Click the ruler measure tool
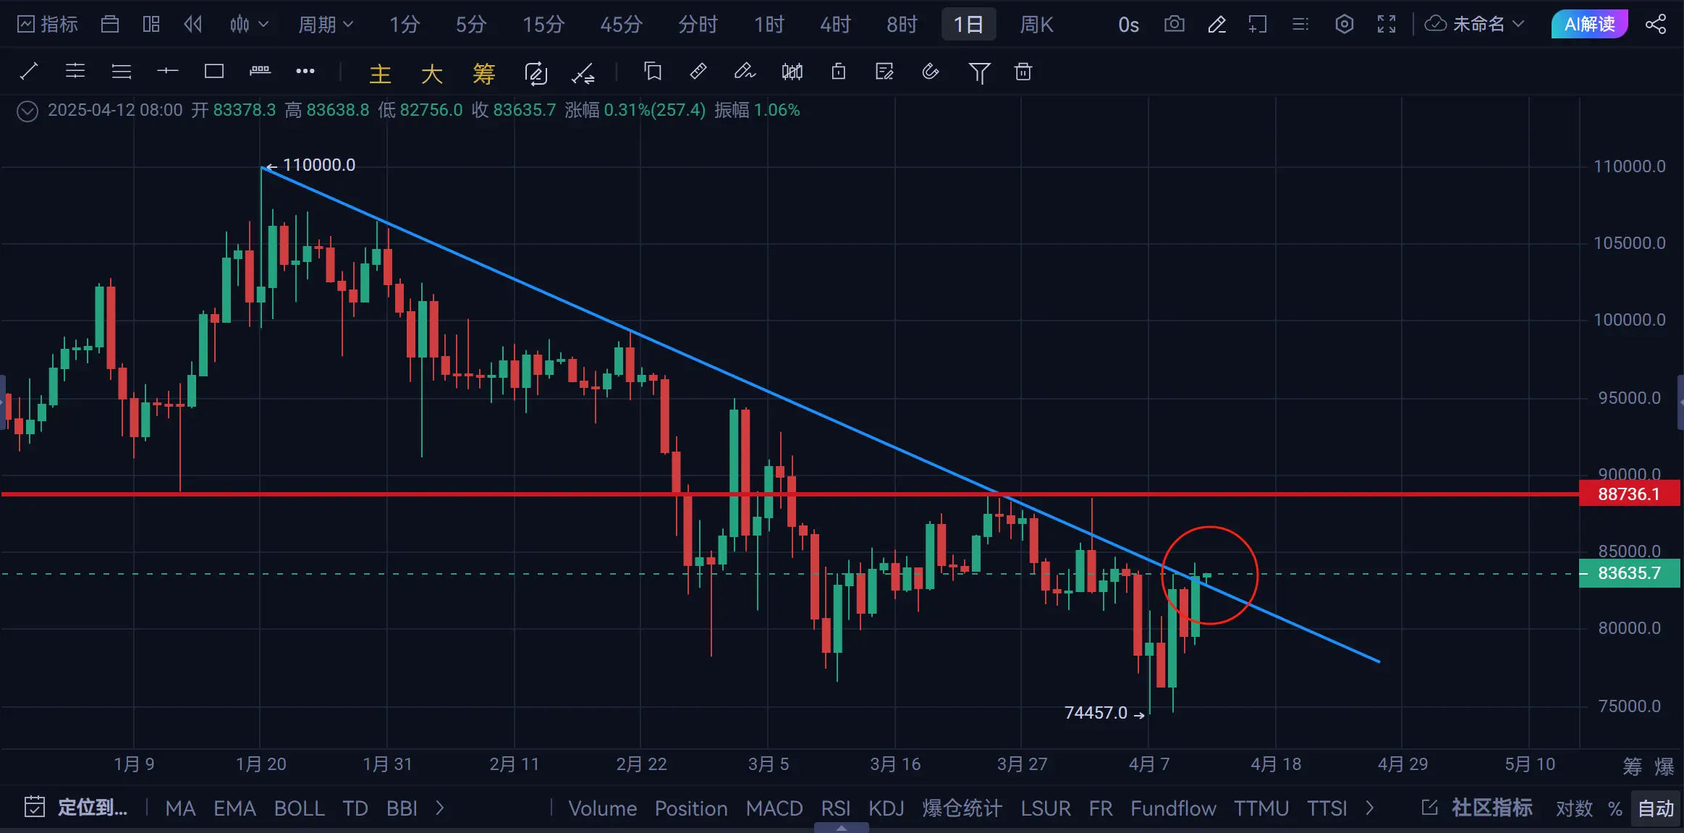 (698, 71)
